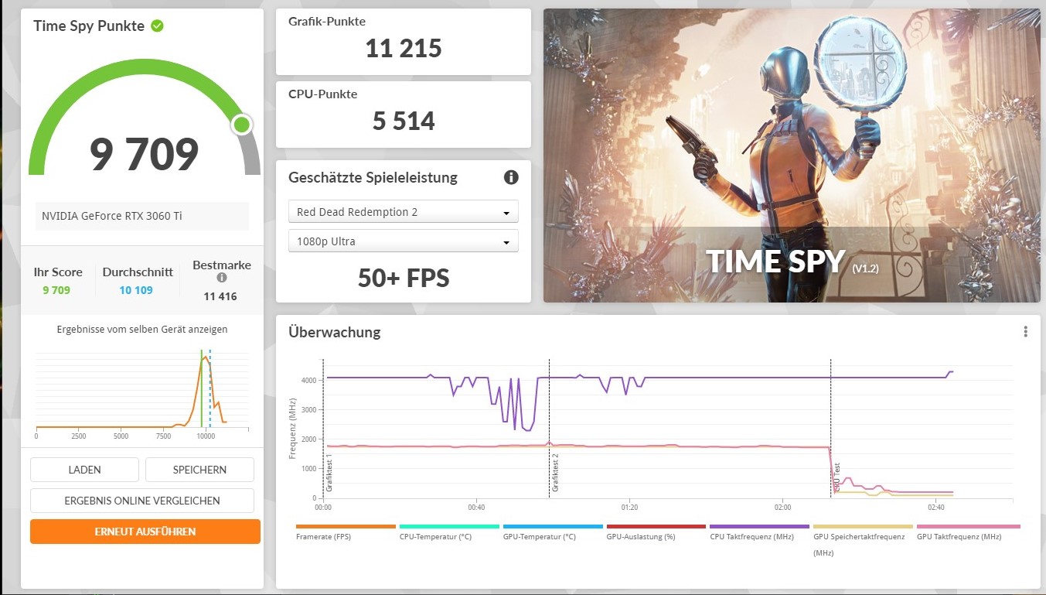
Task: Toggle the GPU Speichertaktfrequenz legend series
Action: point(863,540)
